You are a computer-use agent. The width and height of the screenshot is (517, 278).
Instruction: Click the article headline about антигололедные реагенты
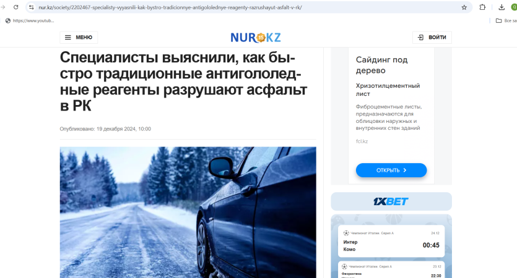(x=183, y=82)
